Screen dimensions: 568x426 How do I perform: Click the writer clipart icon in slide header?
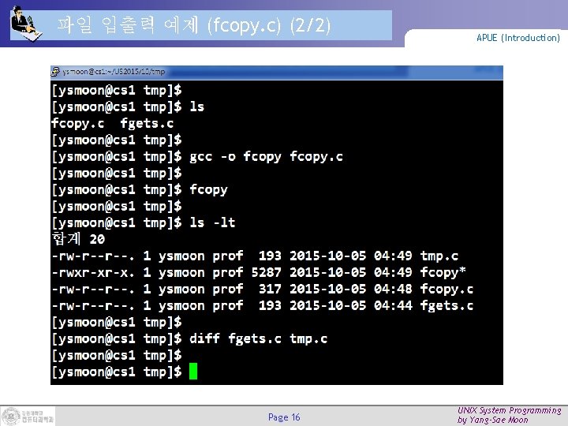click(x=25, y=24)
